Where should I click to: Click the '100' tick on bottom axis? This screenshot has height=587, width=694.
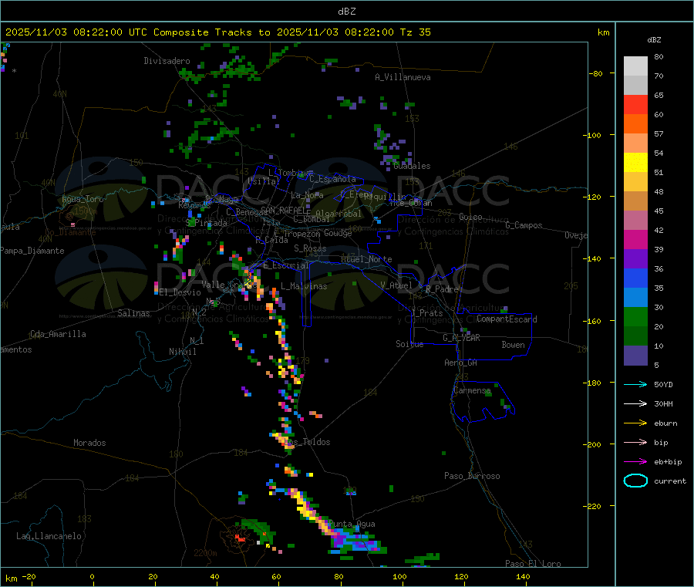click(399, 576)
